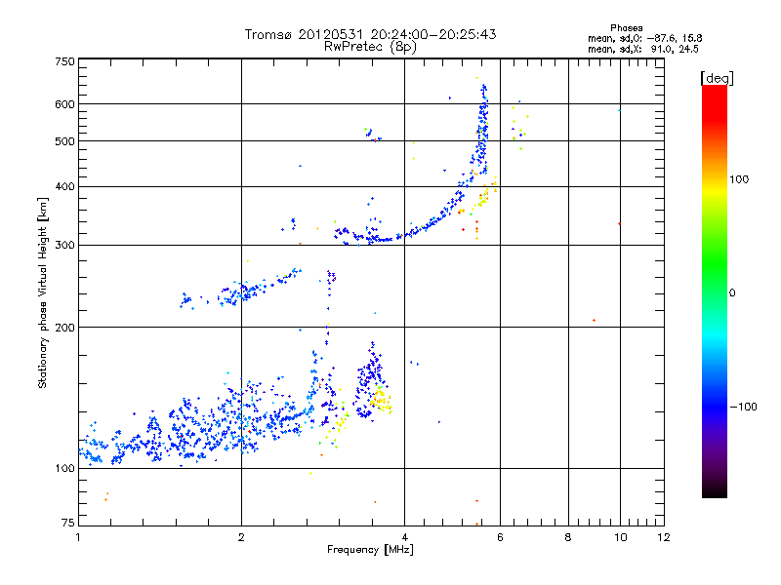Click the subtitle 'RwPretec (8p)'

coord(370,47)
